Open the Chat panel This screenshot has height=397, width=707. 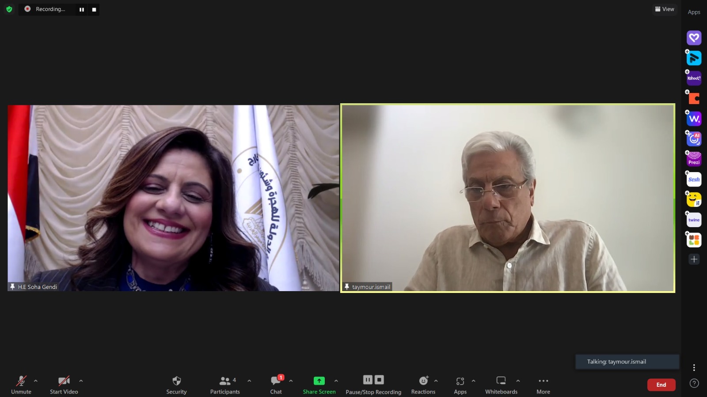[x=276, y=385]
